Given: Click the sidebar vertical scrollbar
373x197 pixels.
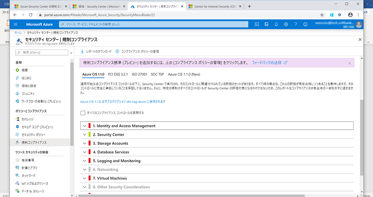Looking at the screenshot, I should [72, 104].
